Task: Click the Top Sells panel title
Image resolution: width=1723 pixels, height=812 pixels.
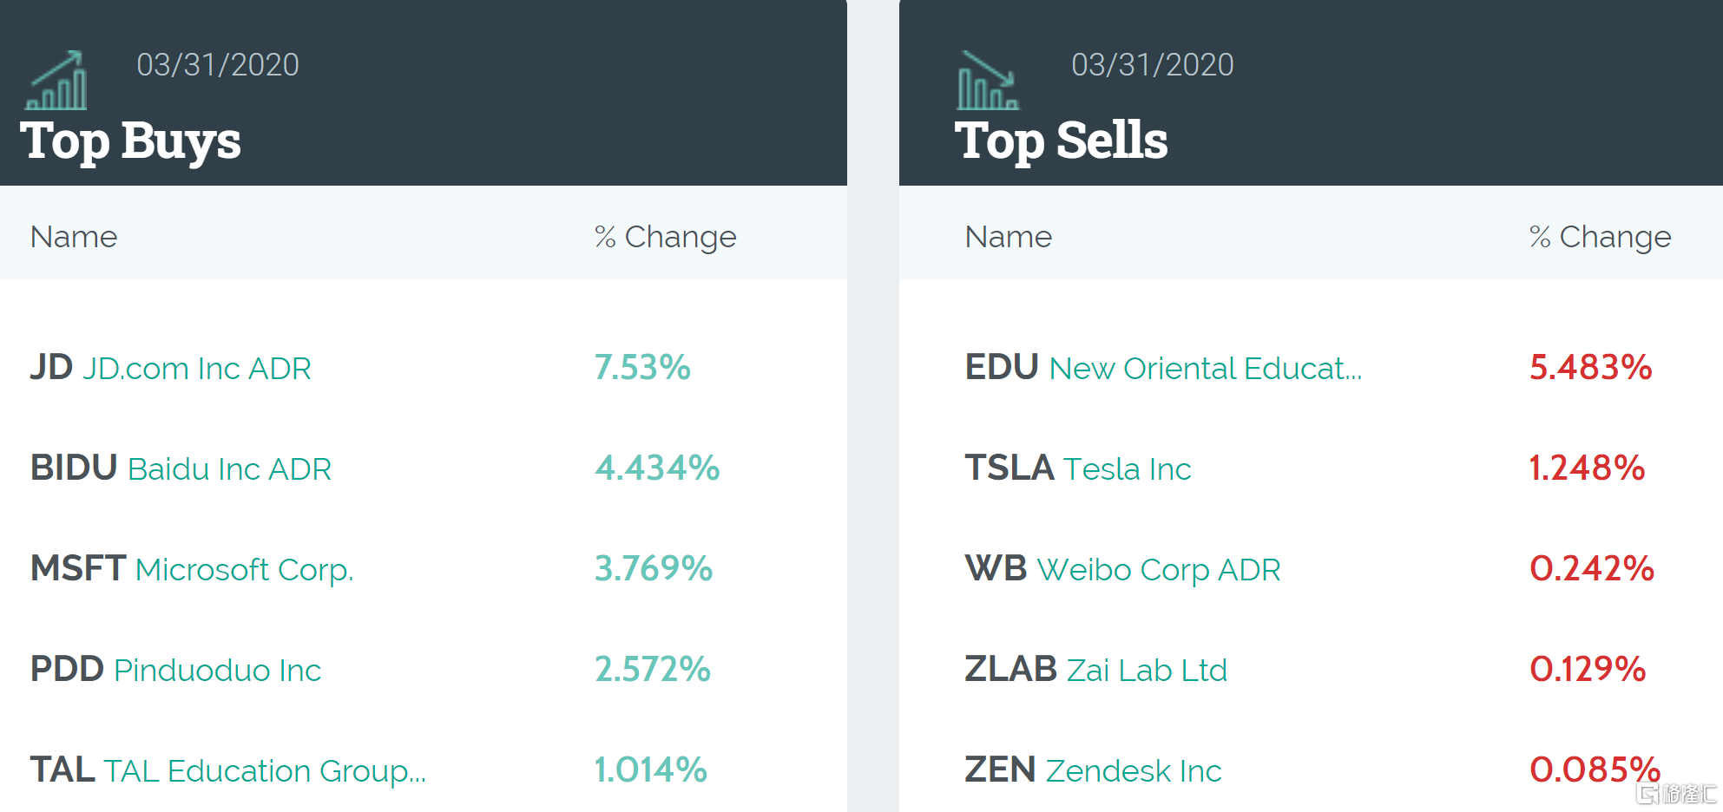Action: 1061,141
